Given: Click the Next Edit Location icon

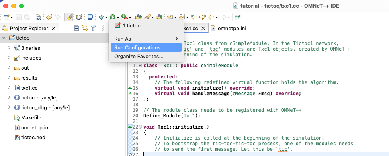Looking at the screenshot, I should (x=203, y=17).
